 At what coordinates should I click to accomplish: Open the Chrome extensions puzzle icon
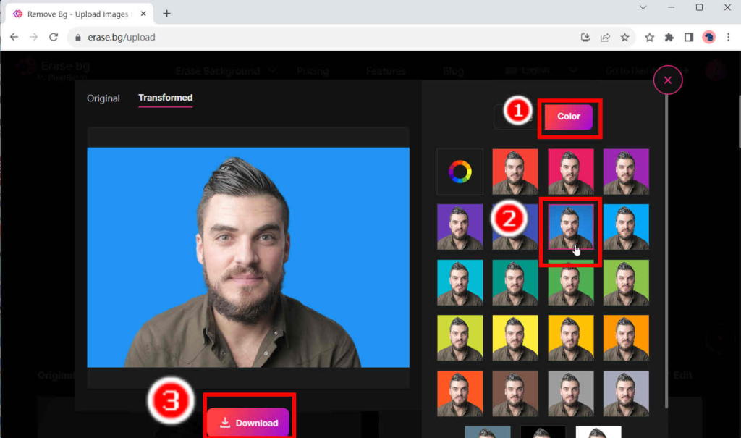[669, 37]
